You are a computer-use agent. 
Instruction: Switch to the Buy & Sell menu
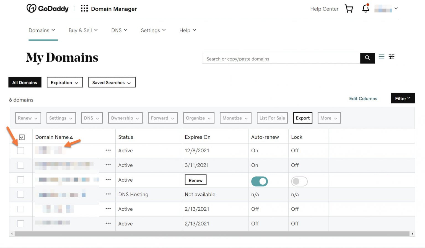(83, 30)
